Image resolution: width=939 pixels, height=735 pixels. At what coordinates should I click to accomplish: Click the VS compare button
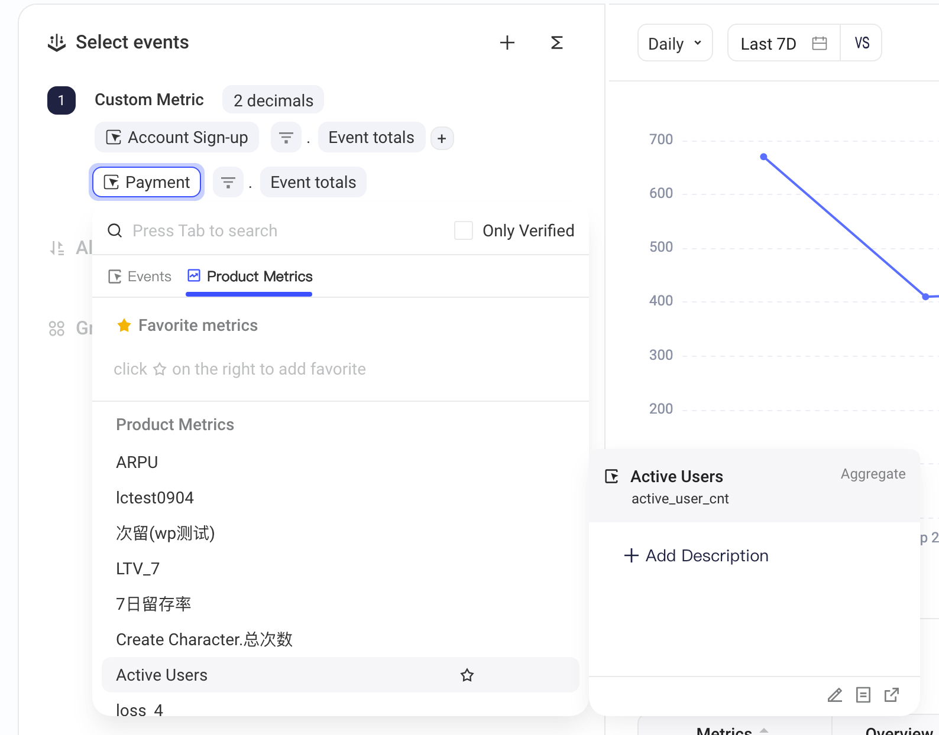862,43
